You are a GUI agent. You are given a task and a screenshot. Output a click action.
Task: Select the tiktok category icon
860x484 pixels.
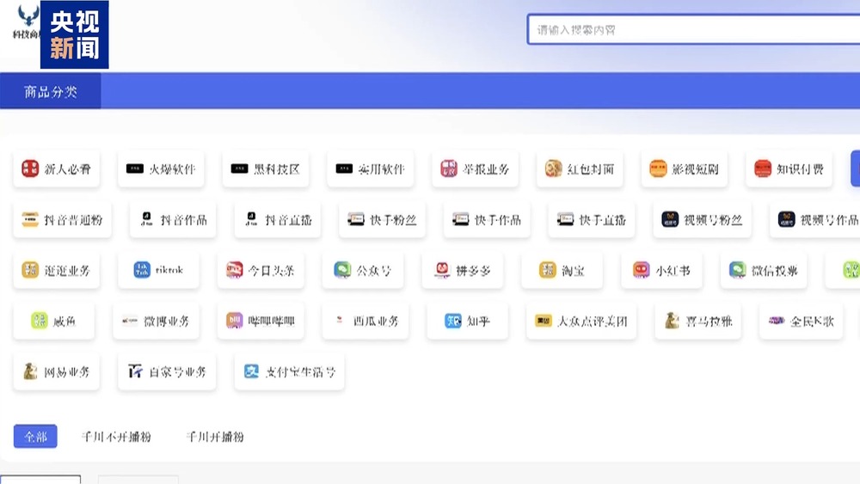[142, 270]
